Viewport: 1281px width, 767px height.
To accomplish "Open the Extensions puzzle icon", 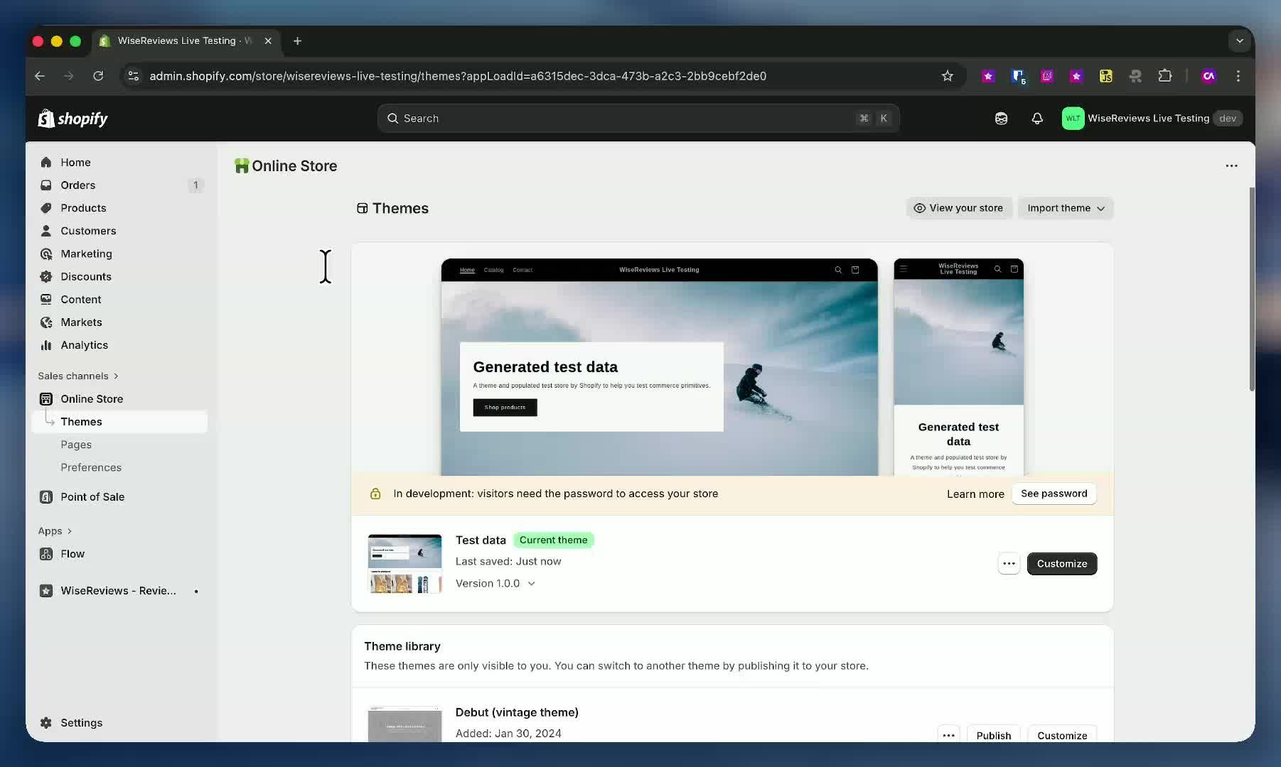I will [x=1165, y=76].
